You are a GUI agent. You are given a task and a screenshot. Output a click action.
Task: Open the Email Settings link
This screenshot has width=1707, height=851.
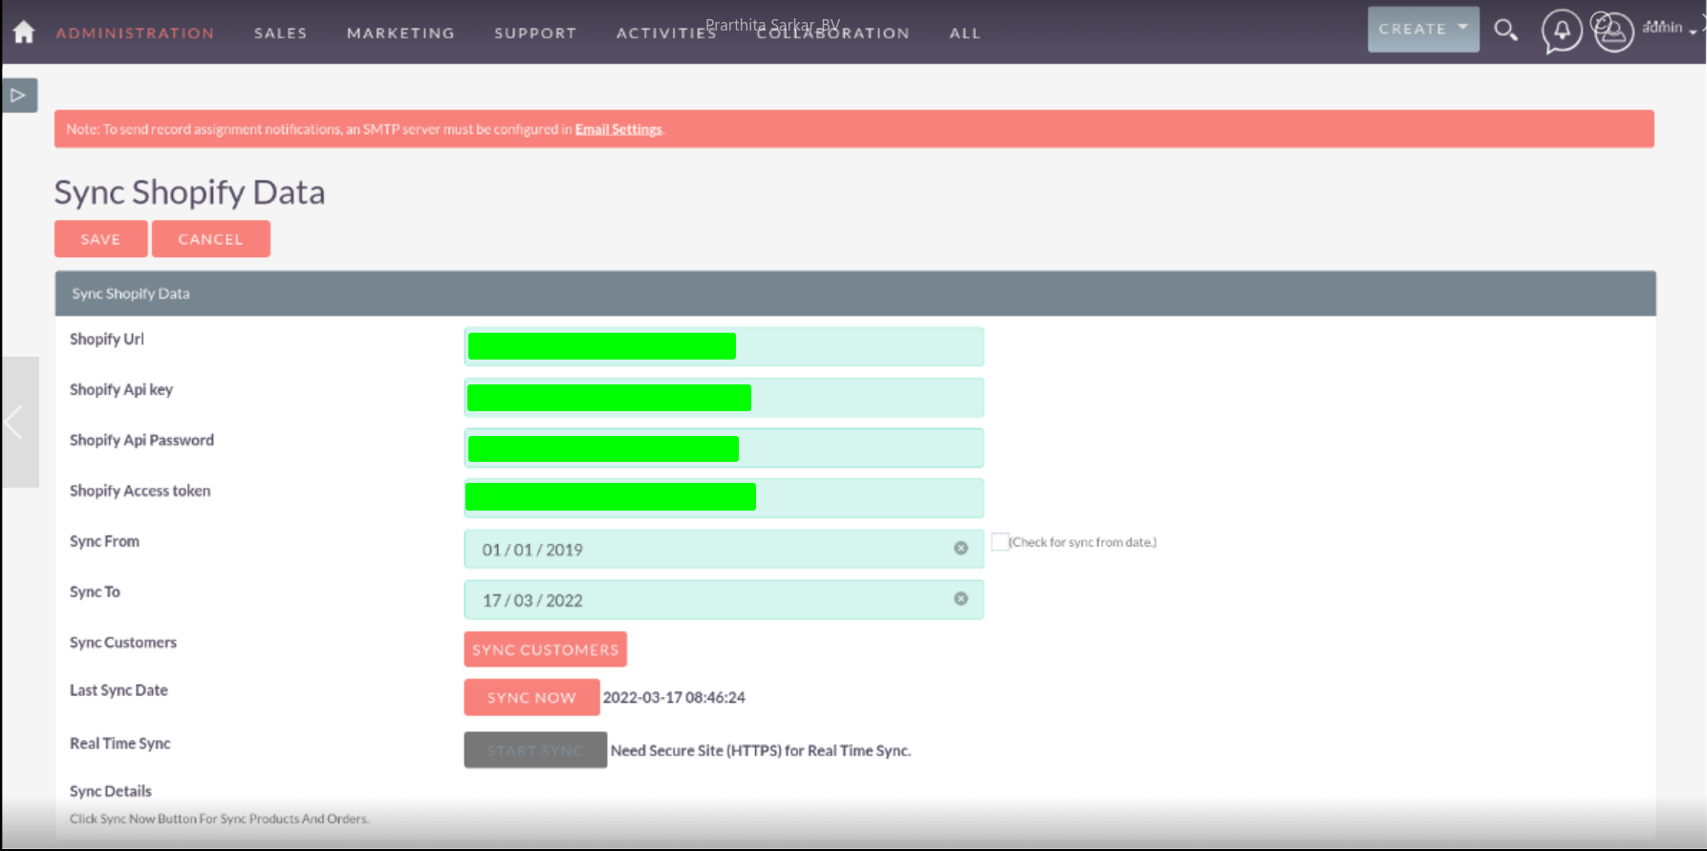tap(618, 129)
